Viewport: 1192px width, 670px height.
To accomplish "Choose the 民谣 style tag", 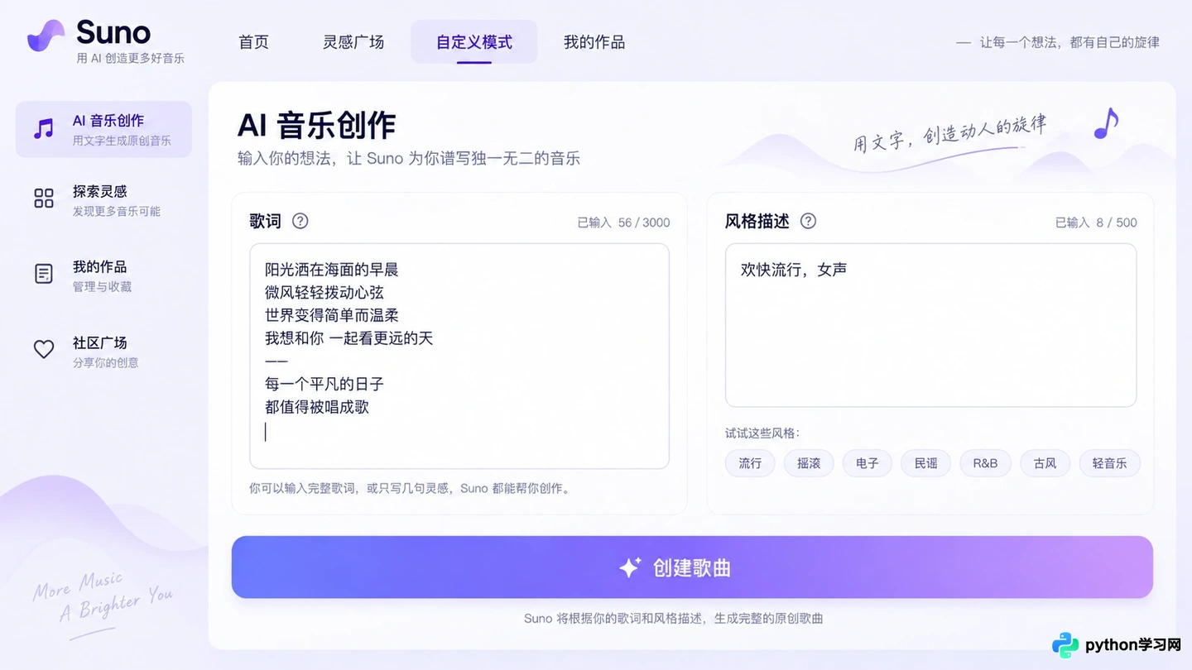I will tap(926, 463).
